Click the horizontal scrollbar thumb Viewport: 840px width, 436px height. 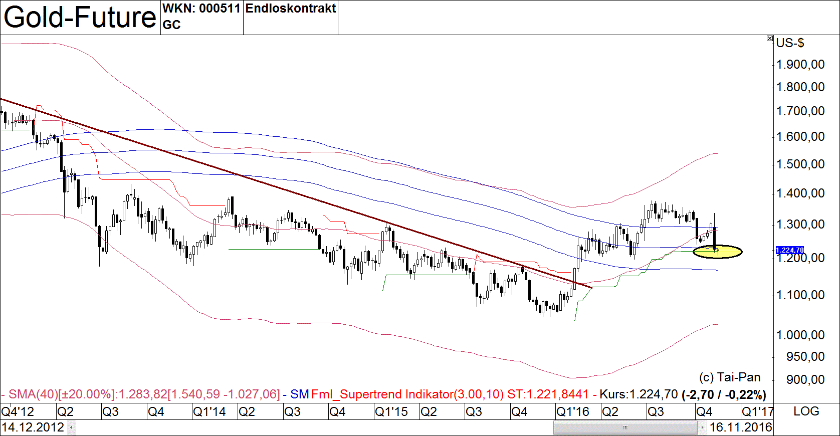pyautogui.click(x=625, y=427)
